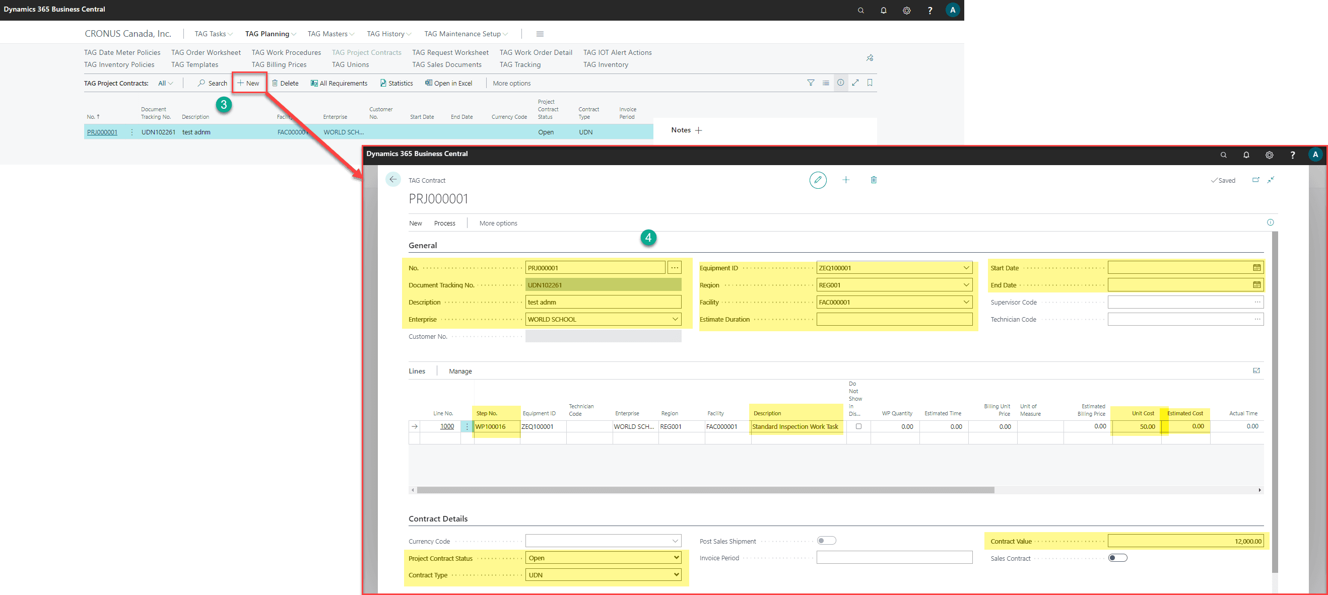
Task: Open Manage menu in Lines section
Action: tap(460, 371)
